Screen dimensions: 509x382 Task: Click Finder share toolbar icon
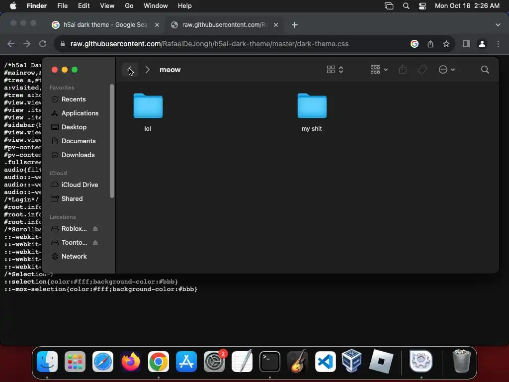coord(403,70)
